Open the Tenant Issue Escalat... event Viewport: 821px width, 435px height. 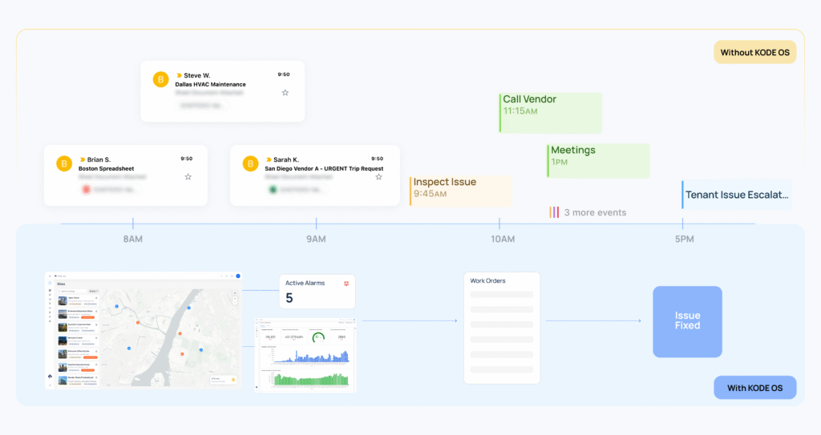pos(738,195)
